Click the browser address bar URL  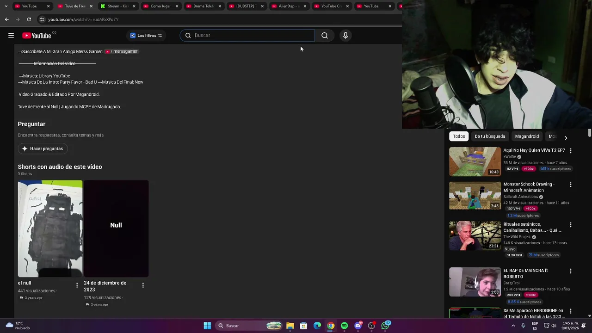[x=83, y=19]
